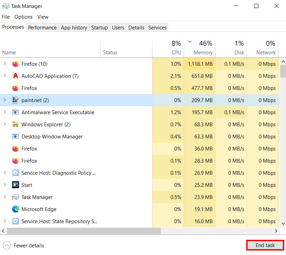
Task: Click the 19.1 MB memory value
Action: click(x=204, y=209)
